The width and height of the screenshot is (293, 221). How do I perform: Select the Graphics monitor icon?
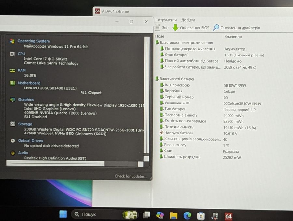(12, 100)
